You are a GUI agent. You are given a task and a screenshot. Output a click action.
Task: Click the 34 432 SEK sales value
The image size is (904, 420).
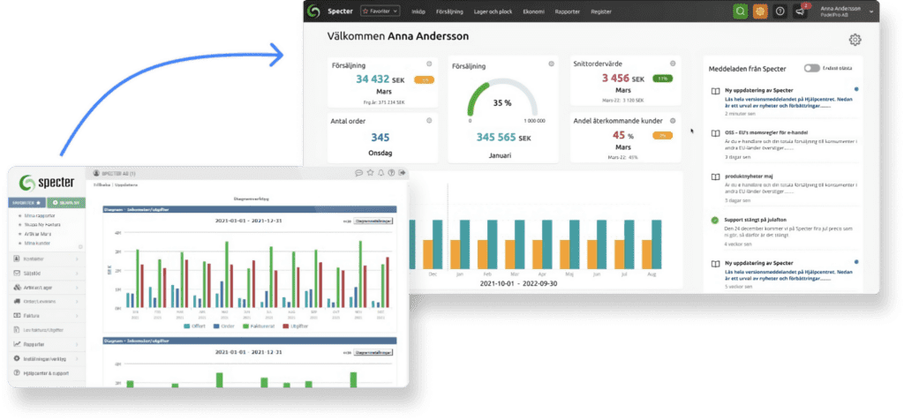click(x=381, y=79)
